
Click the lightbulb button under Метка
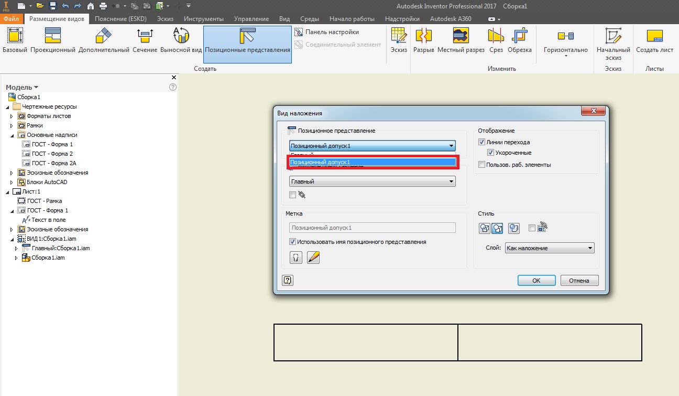[x=297, y=258]
